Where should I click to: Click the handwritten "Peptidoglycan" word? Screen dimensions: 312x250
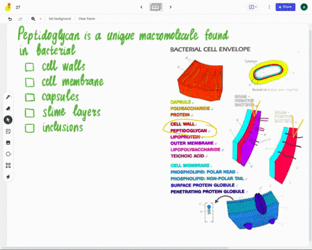49,35
